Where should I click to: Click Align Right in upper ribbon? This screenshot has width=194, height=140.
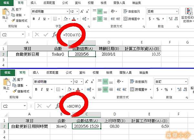point(105,19)
